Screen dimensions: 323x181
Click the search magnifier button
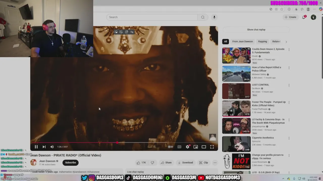[203, 17]
